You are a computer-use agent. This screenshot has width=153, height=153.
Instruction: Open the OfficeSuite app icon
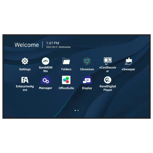[66, 80]
